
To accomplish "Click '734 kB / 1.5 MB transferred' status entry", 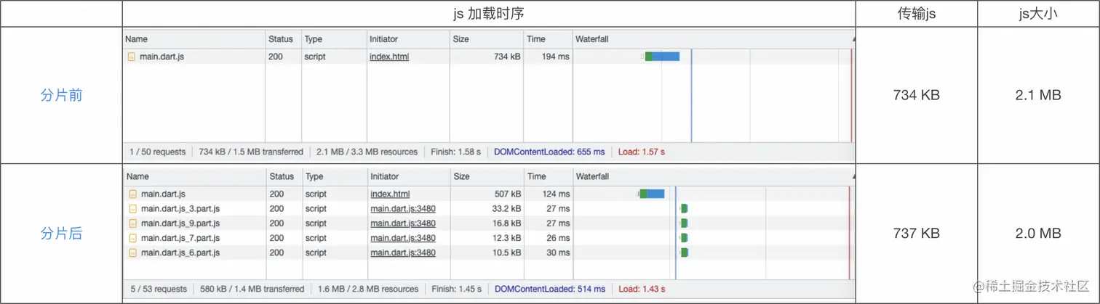I will pyautogui.click(x=251, y=152).
